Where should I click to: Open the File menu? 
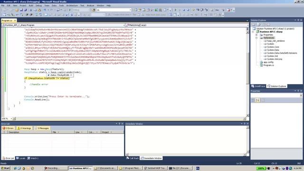coord(3,6)
